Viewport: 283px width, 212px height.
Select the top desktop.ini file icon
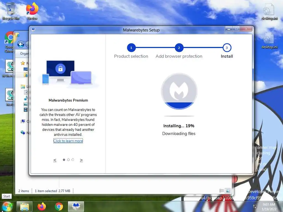(x=269, y=11)
